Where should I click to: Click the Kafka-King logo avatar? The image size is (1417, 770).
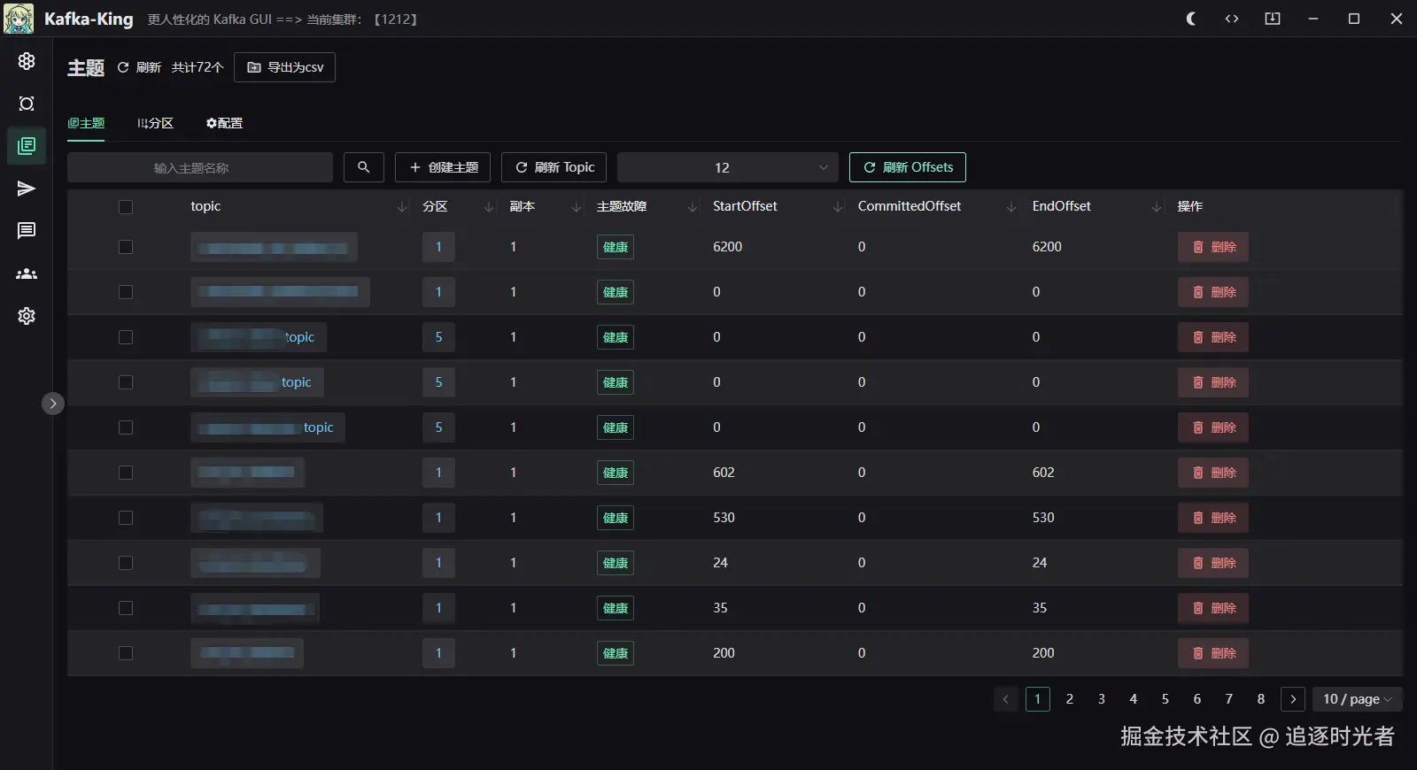tap(19, 19)
